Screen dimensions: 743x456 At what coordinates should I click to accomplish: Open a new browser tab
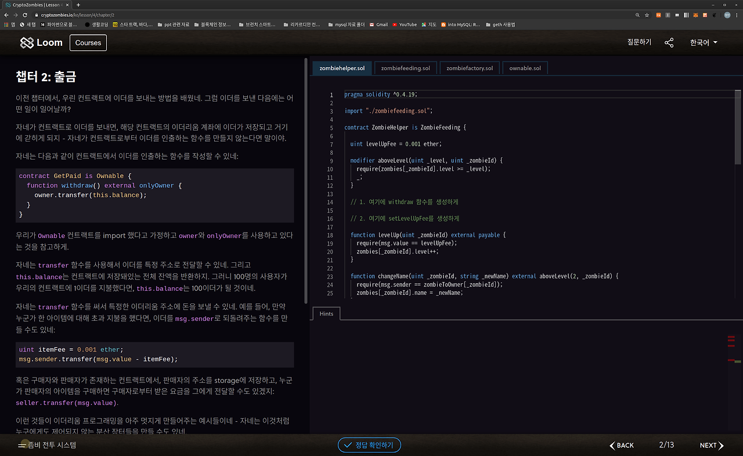point(78,5)
